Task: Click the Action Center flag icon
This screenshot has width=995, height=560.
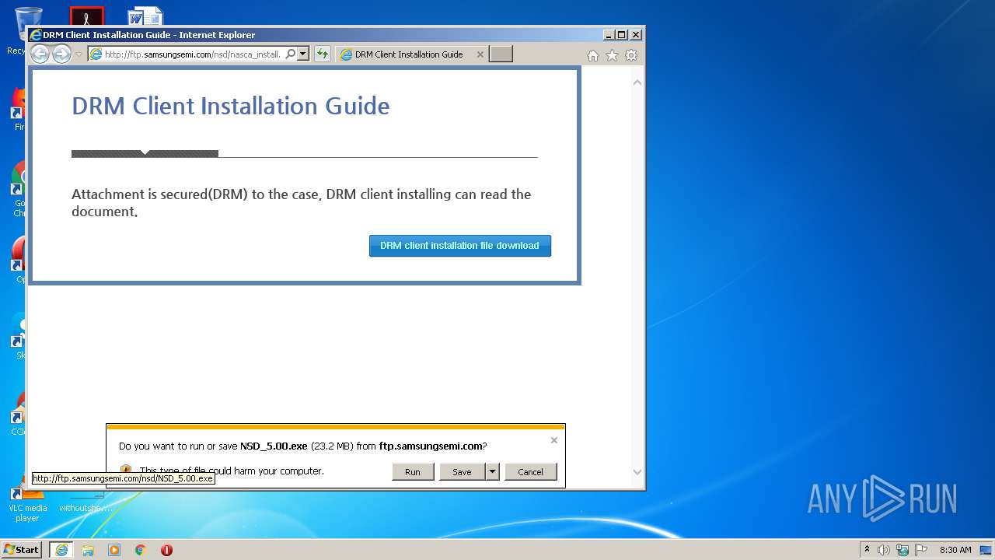Action: [921, 550]
